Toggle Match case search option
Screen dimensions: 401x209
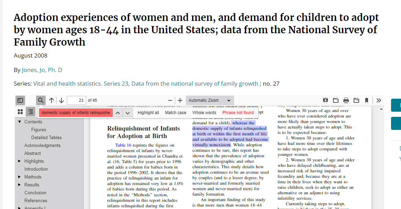pos(176,112)
